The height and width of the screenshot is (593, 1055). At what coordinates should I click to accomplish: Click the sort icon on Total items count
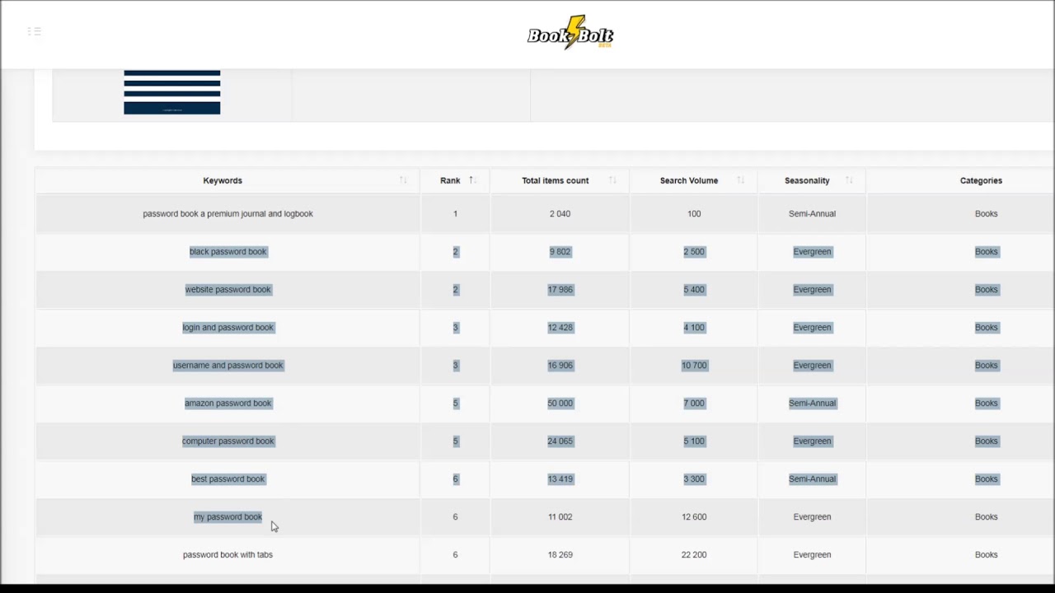point(612,180)
